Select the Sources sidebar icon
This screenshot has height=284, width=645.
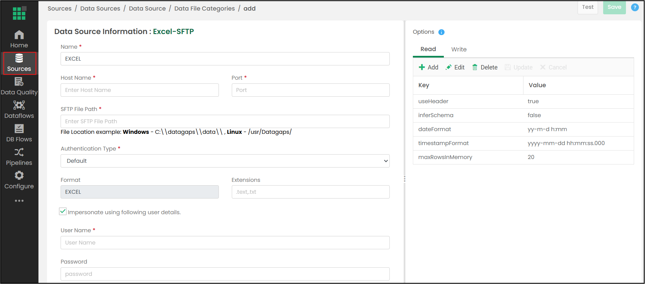(19, 59)
